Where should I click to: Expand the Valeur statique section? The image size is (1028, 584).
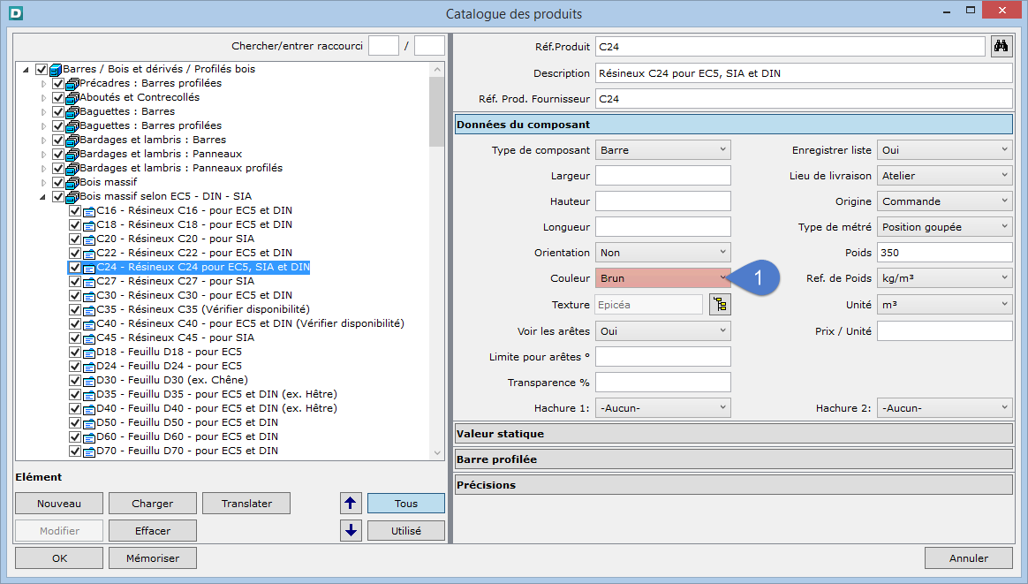coord(732,434)
